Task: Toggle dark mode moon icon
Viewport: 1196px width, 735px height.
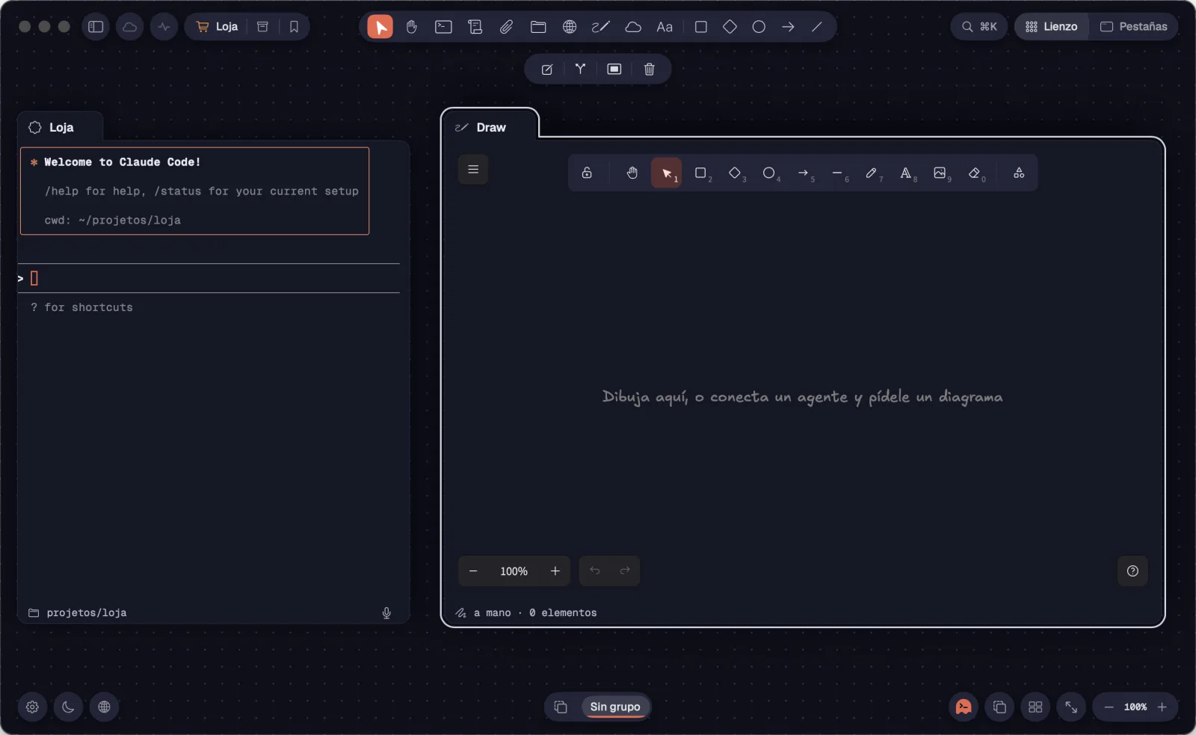Action: coord(68,707)
